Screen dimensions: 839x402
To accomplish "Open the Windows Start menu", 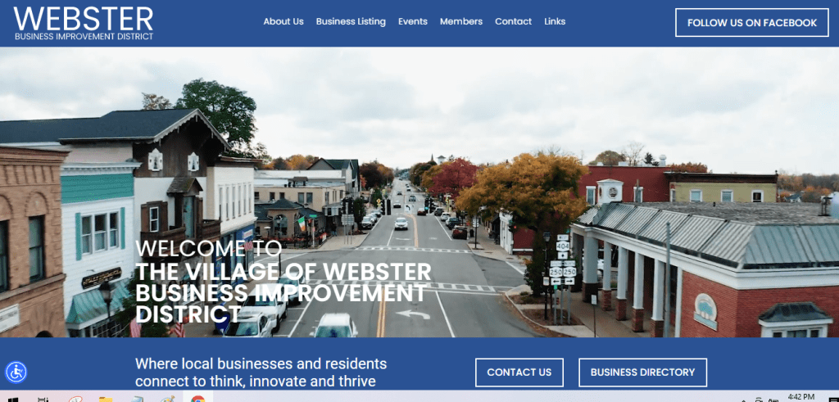I will pos(13,399).
